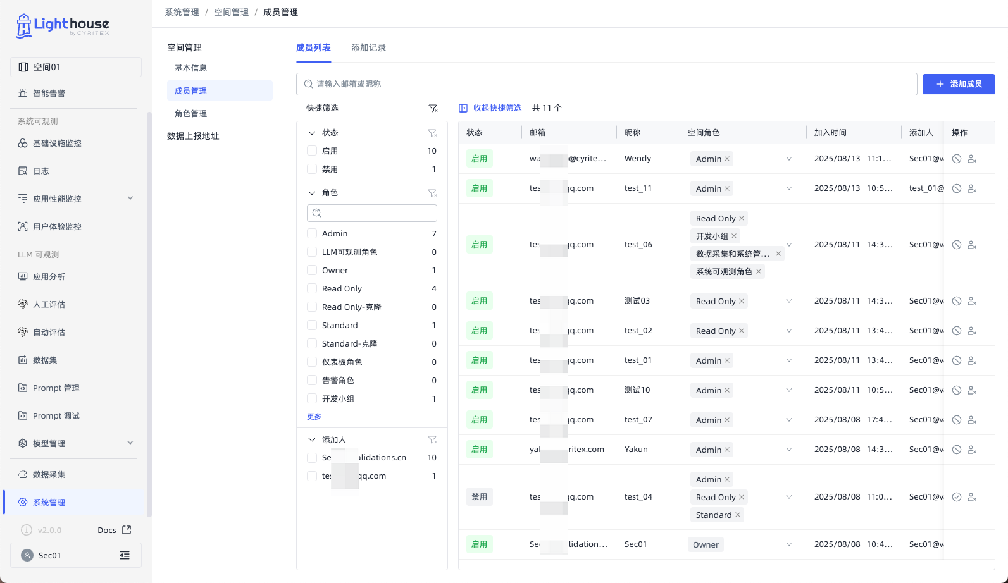The height and width of the screenshot is (583, 1008).
Task: Switch to the 成员列表 tab
Action: [313, 47]
